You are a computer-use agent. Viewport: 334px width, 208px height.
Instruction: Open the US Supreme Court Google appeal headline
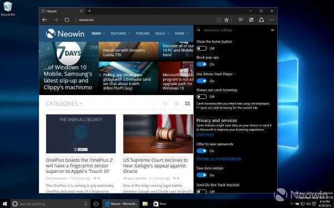click(155, 166)
